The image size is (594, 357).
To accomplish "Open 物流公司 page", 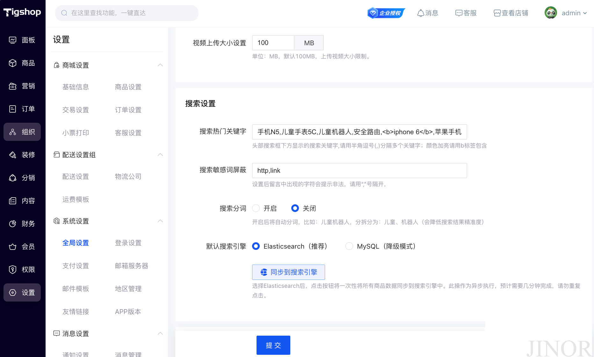I will click(x=128, y=176).
